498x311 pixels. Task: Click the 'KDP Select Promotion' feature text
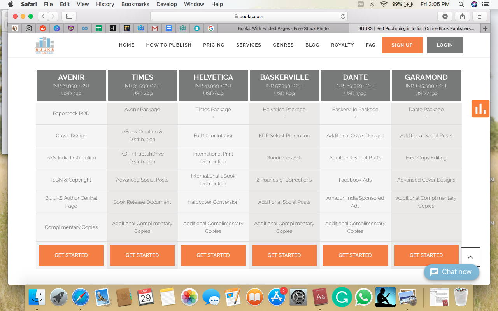(284, 136)
